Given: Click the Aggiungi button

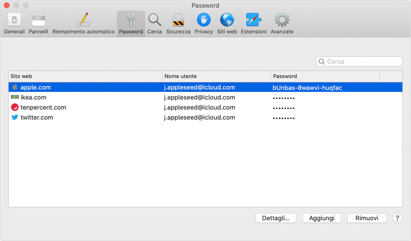Looking at the screenshot, I should click(x=322, y=218).
